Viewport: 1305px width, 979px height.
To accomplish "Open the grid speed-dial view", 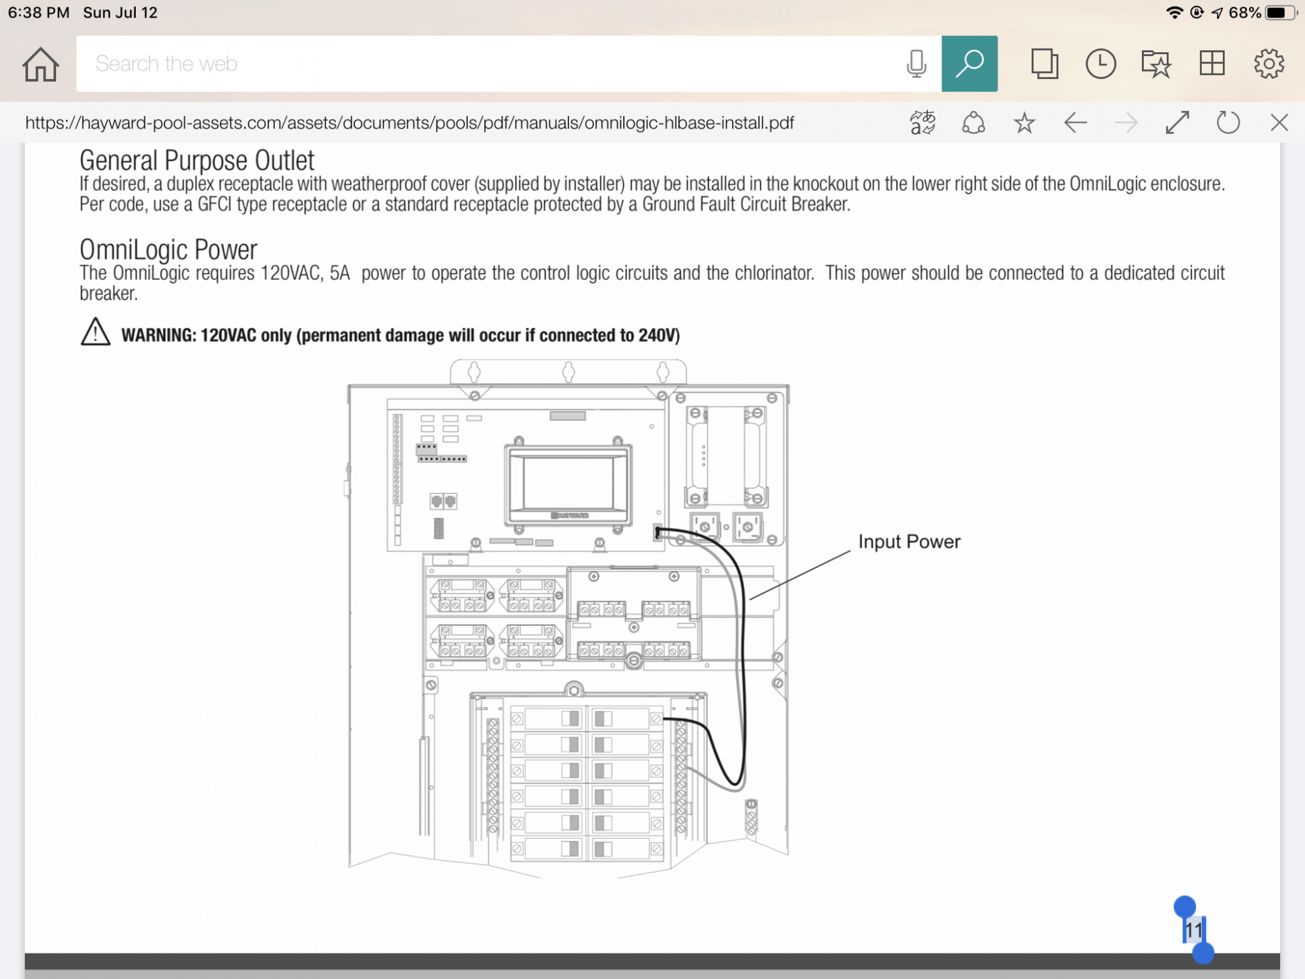I will pyautogui.click(x=1212, y=63).
